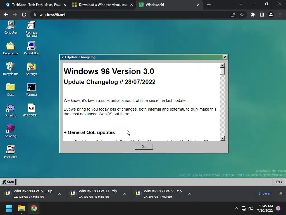The width and height of the screenshot is (286, 215).
Task: Open the Gameing shortcut icon
Action: [11, 131]
